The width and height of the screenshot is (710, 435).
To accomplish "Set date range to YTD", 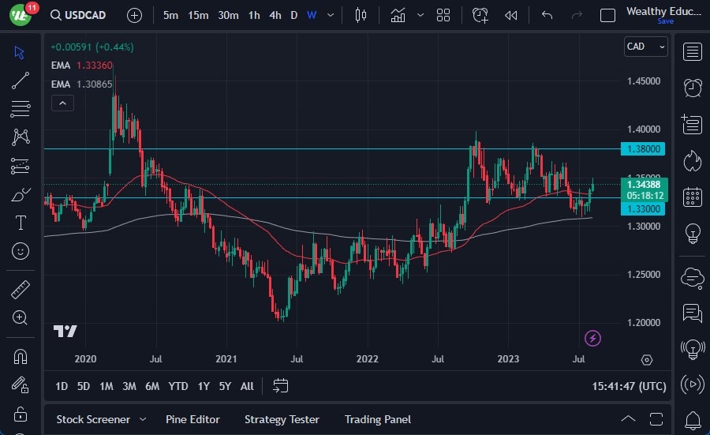I will point(178,386).
